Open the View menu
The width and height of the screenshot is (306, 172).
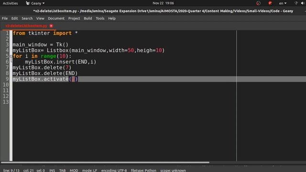click(40, 18)
